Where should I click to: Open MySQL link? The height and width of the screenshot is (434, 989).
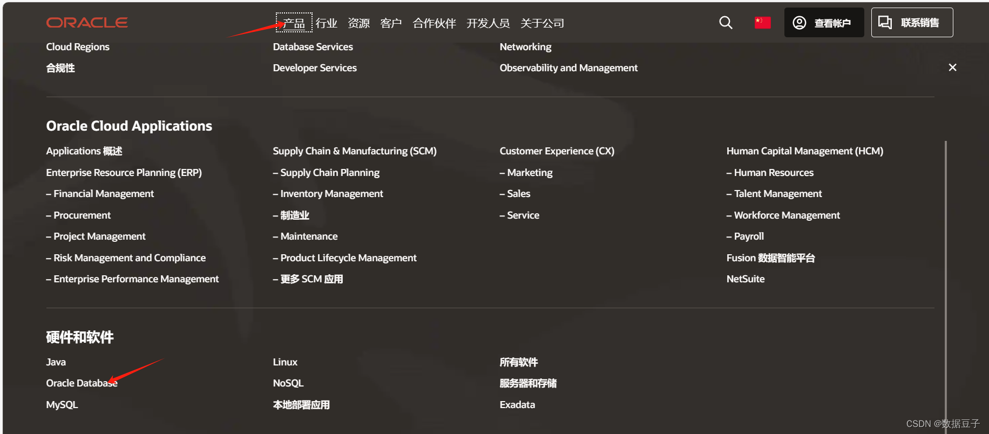click(62, 405)
